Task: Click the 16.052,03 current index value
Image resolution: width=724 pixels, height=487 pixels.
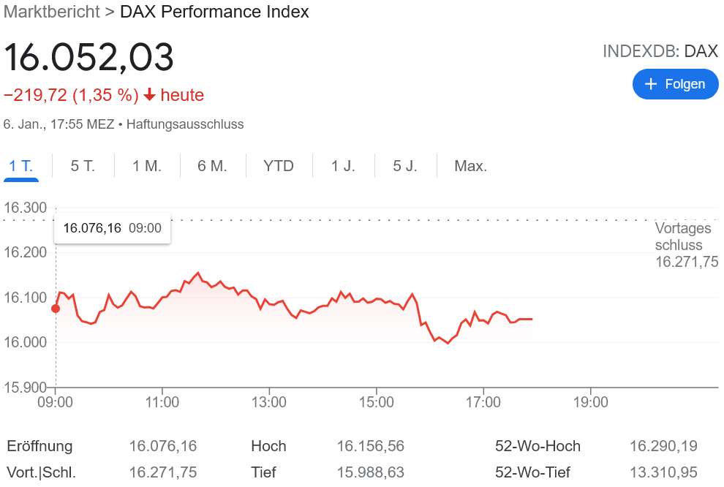Action: pyautogui.click(x=89, y=58)
